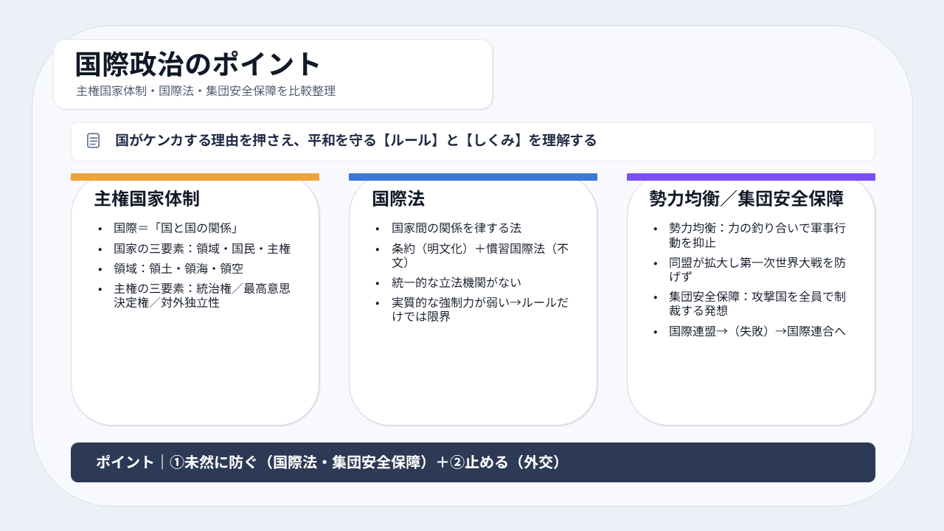Select the bullet 国際＝「国と国の関係」

[176, 229]
